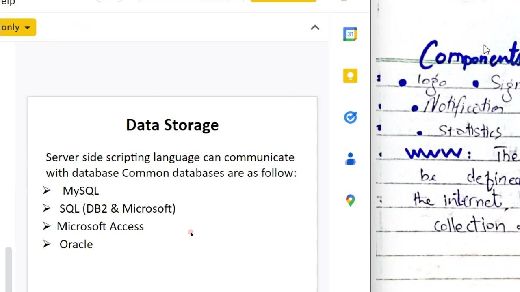Click the MySQL bullet item

pyautogui.click(x=80, y=191)
